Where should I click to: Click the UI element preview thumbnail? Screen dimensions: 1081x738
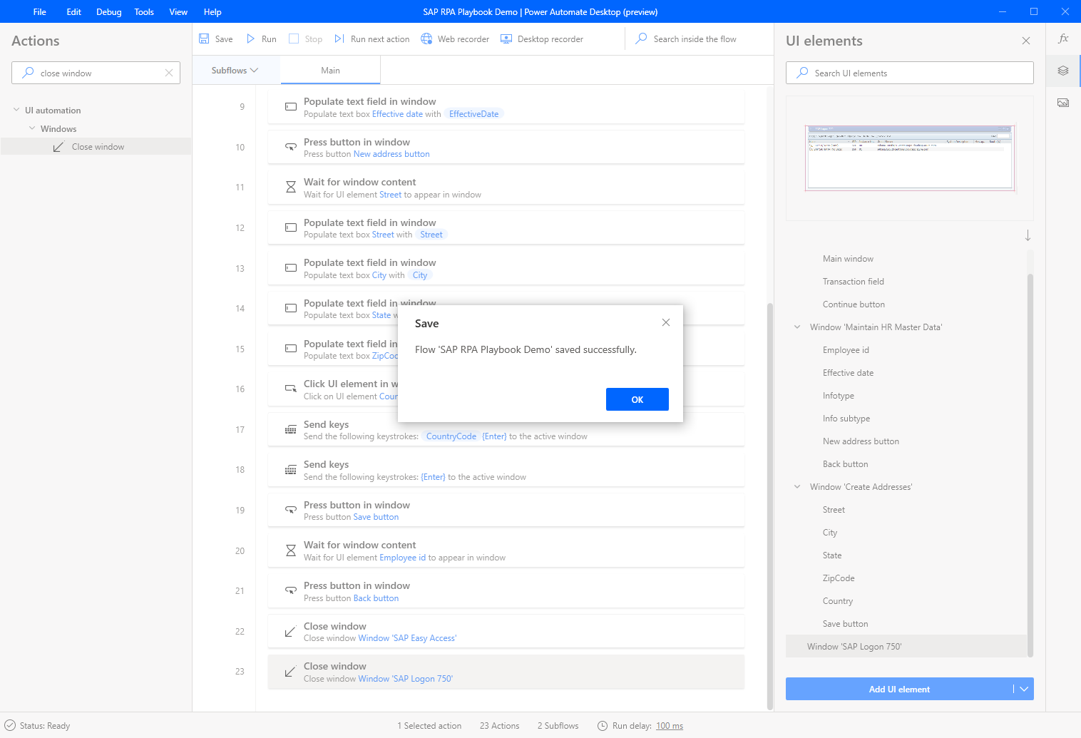tap(910, 158)
